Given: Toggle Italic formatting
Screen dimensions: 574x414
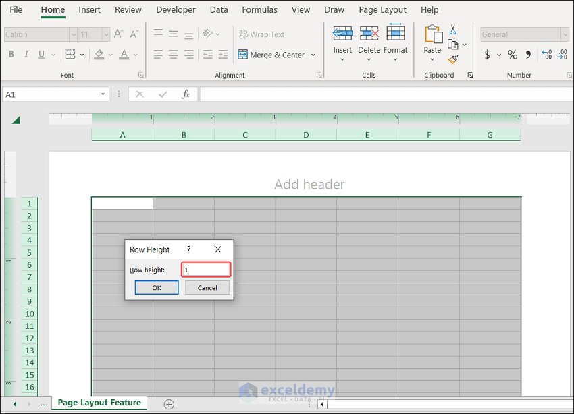Looking at the screenshot, I should coord(26,55).
